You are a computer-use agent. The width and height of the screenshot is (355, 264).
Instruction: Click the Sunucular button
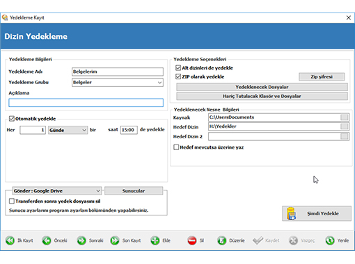134,191
